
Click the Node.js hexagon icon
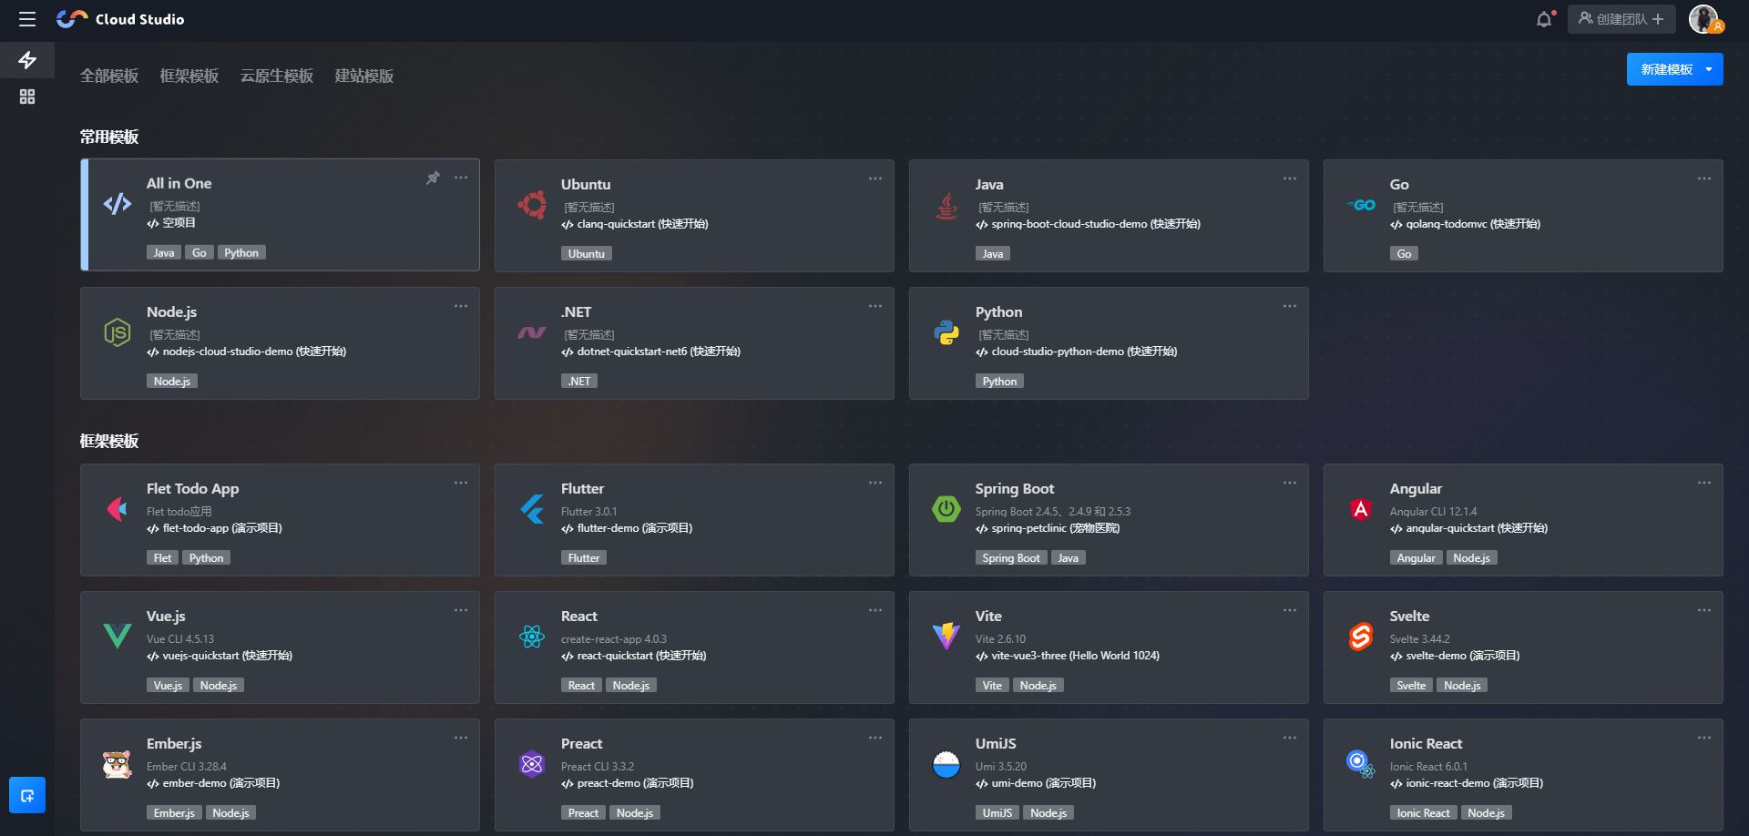tap(118, 332)
